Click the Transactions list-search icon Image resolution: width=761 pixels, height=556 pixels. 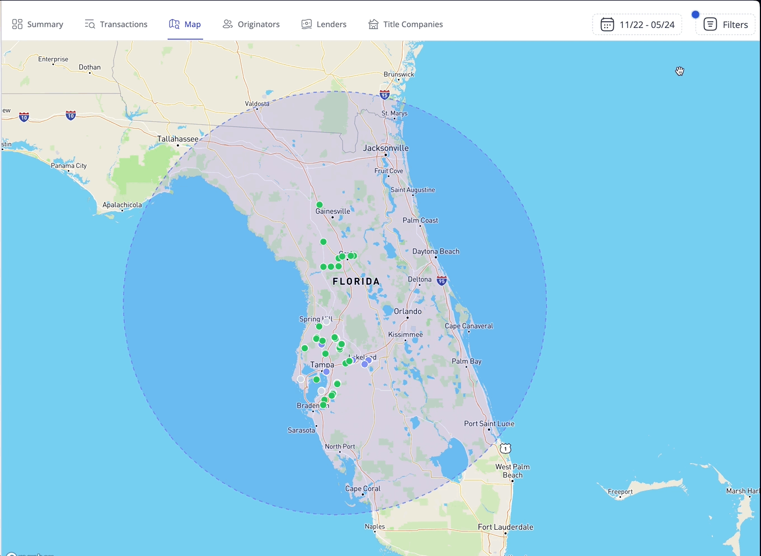(x=90, y=24)
